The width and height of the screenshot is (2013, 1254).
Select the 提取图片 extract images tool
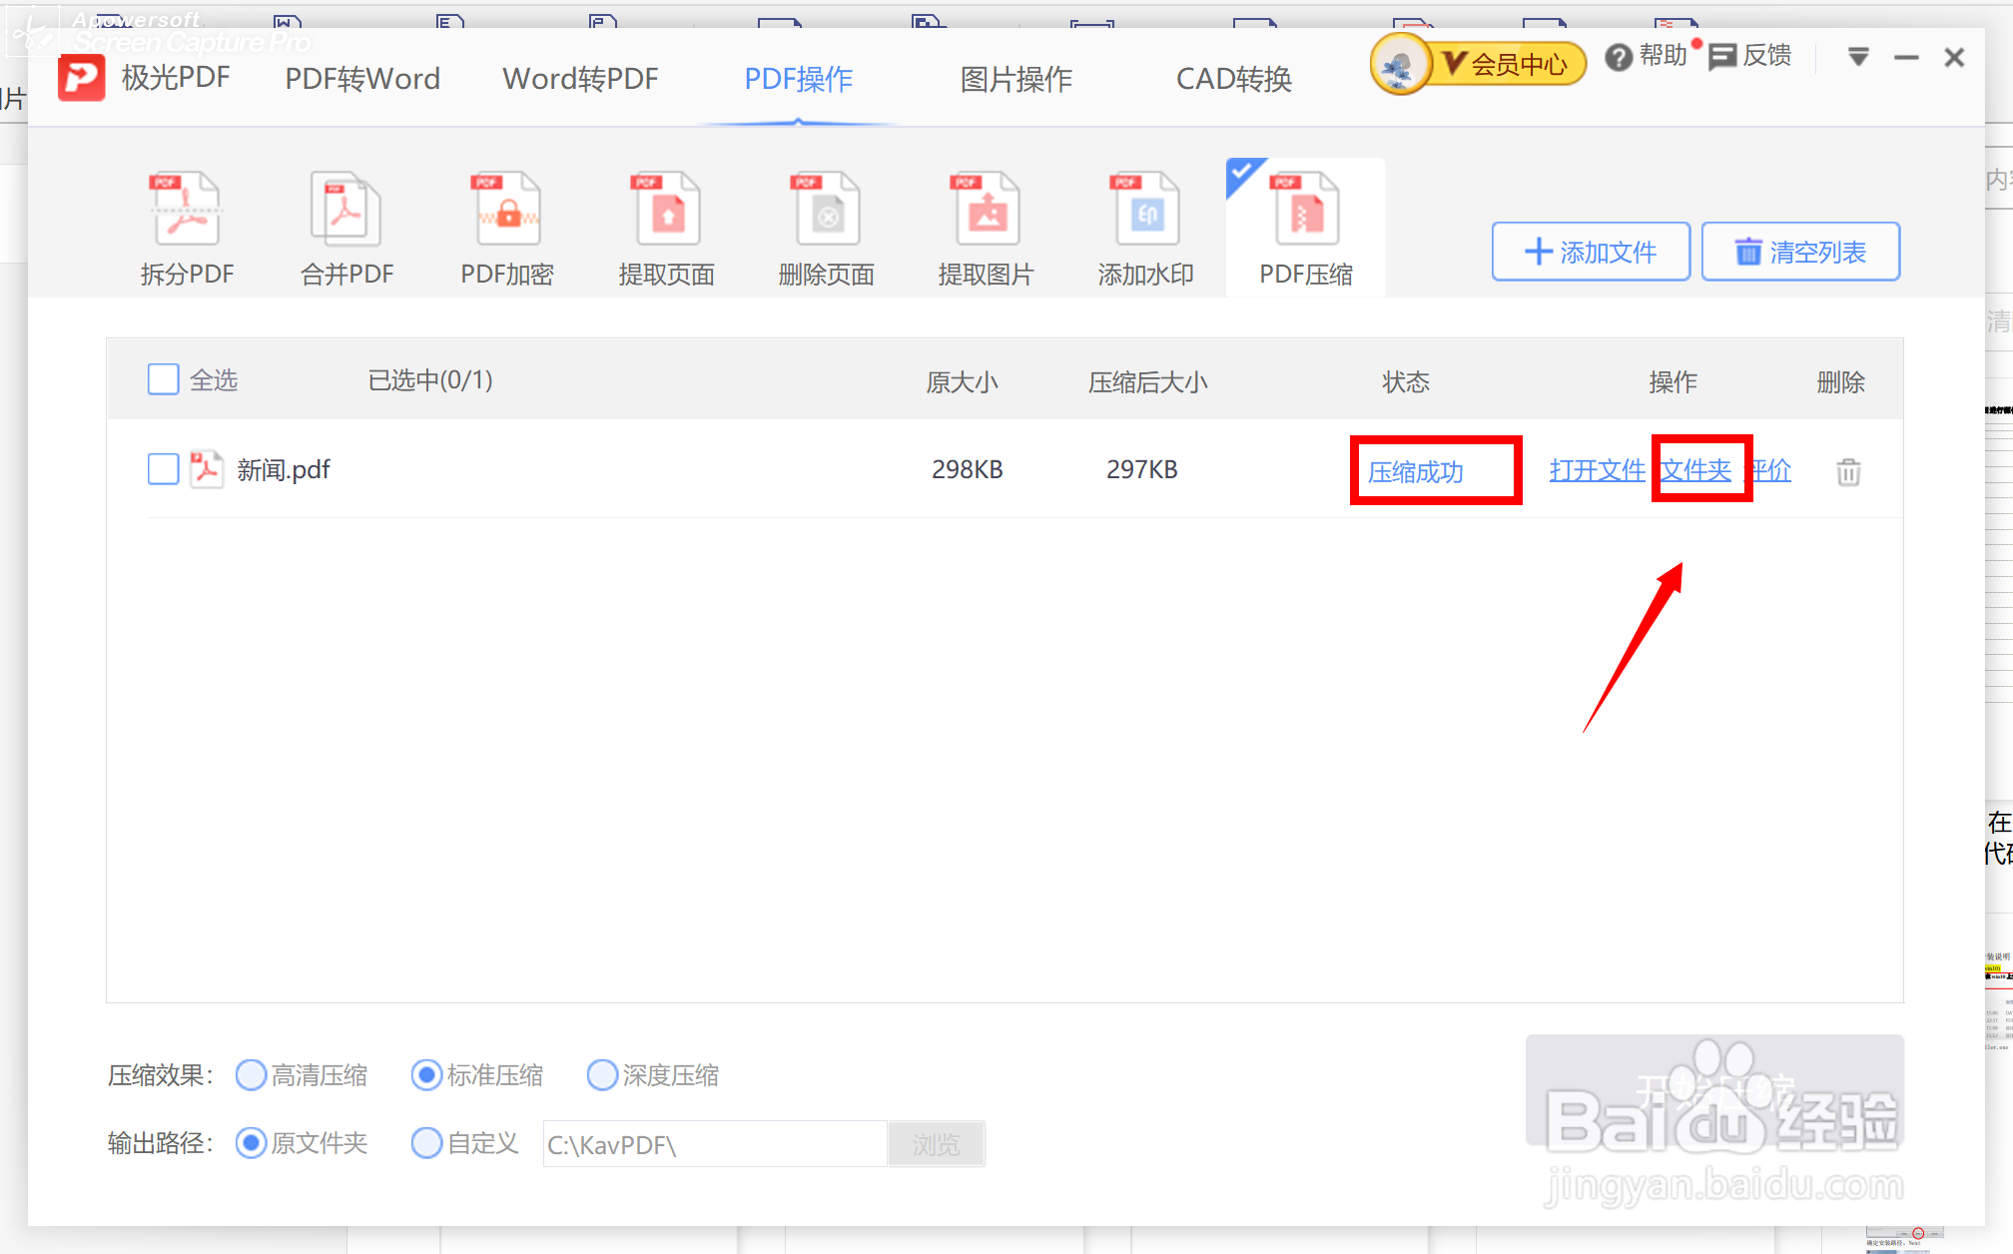[x=986, y=210]
